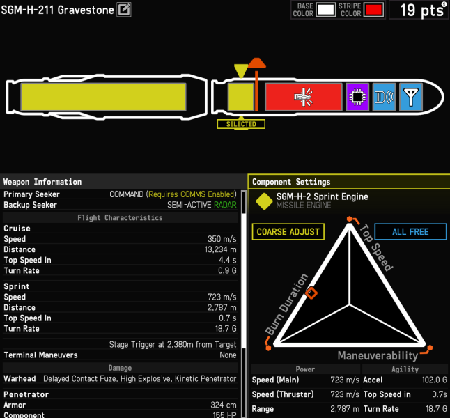Screen dimensions: 450x418
Task: Click the orange handle on Burn Duration edge
Action: click(x=311, y=293)
